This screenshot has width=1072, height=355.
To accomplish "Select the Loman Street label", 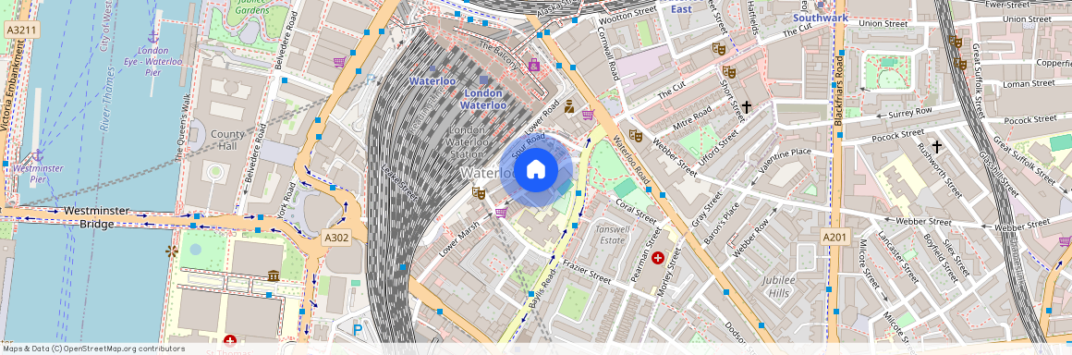I will [1029, 83].
